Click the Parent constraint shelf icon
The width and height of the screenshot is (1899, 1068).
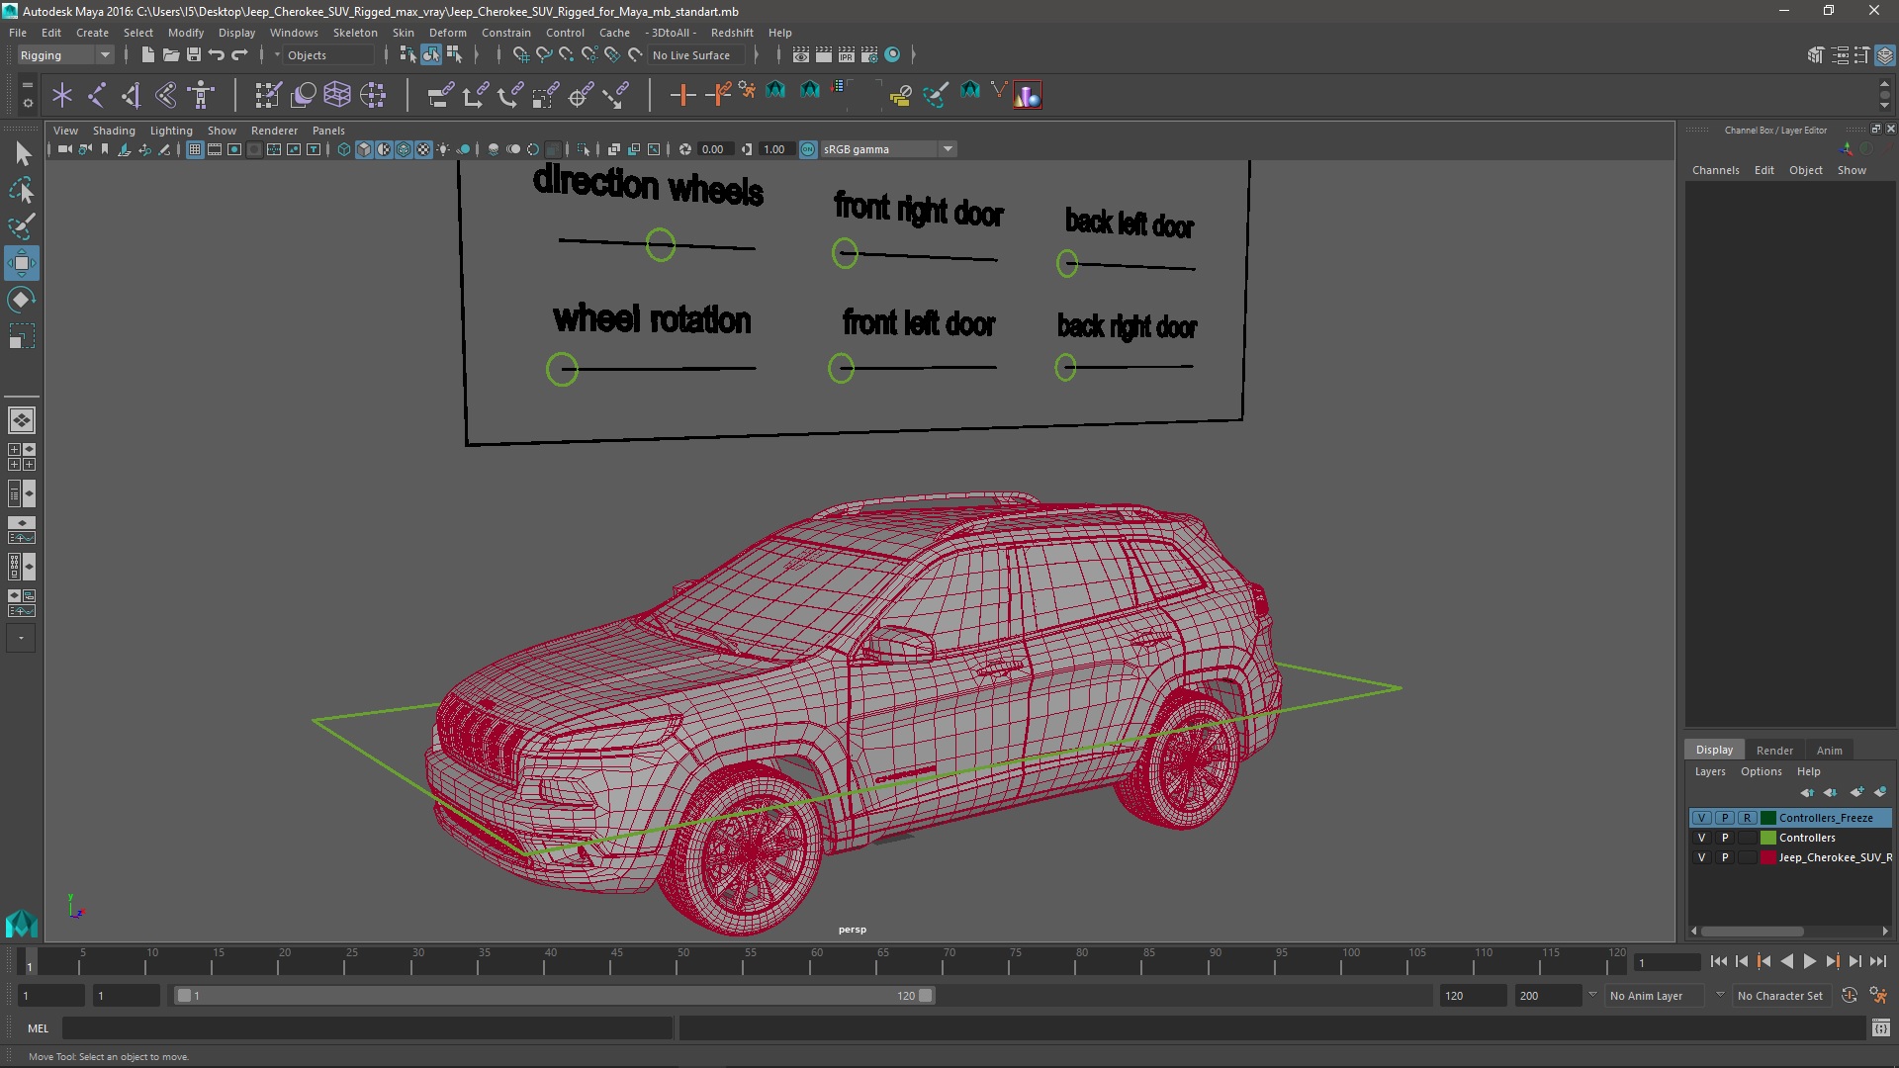pos(440,95)
